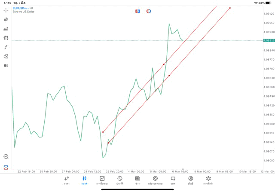
Task: Open the บัญชี accounts tab
Action: coord(190,180)
